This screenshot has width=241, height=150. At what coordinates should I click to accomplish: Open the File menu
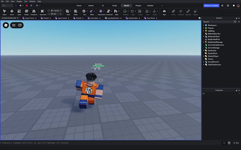coord(2,1)
